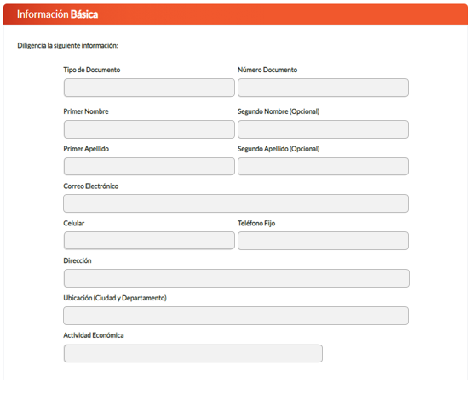Click the Teléfono Fijo label

(x=256, y=223)
